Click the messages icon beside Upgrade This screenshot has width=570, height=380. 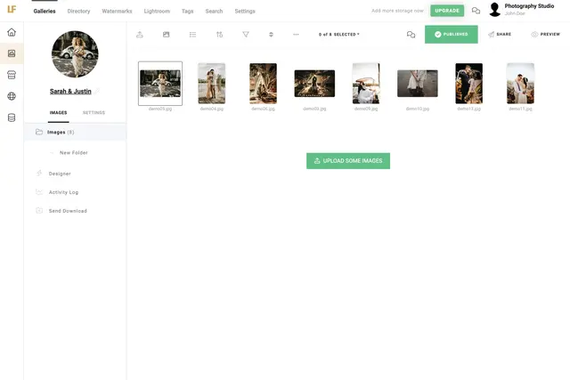(x=476, y=11)
